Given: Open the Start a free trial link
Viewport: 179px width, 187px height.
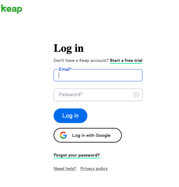Looking at the screenshot, I should 126,61.
